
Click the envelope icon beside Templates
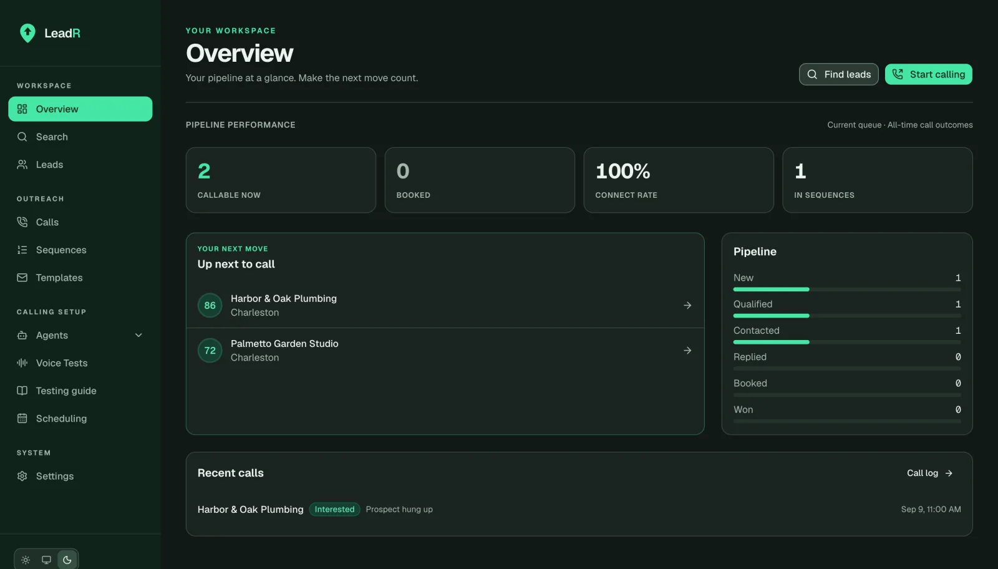coord(22,278)
